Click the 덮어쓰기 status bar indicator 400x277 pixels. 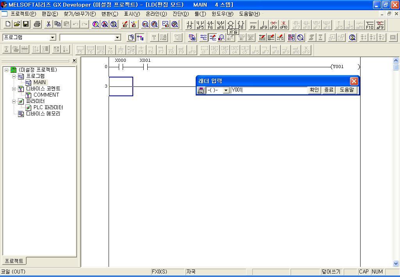pyautogui.click(x=330, y=272)
